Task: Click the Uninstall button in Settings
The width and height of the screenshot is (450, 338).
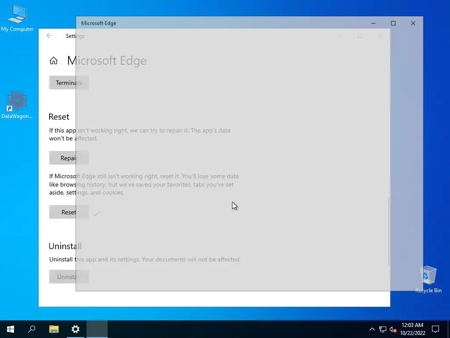Action: [x=69, y=277]
